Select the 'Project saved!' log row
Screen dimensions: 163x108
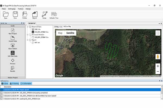tap(81, 90)
